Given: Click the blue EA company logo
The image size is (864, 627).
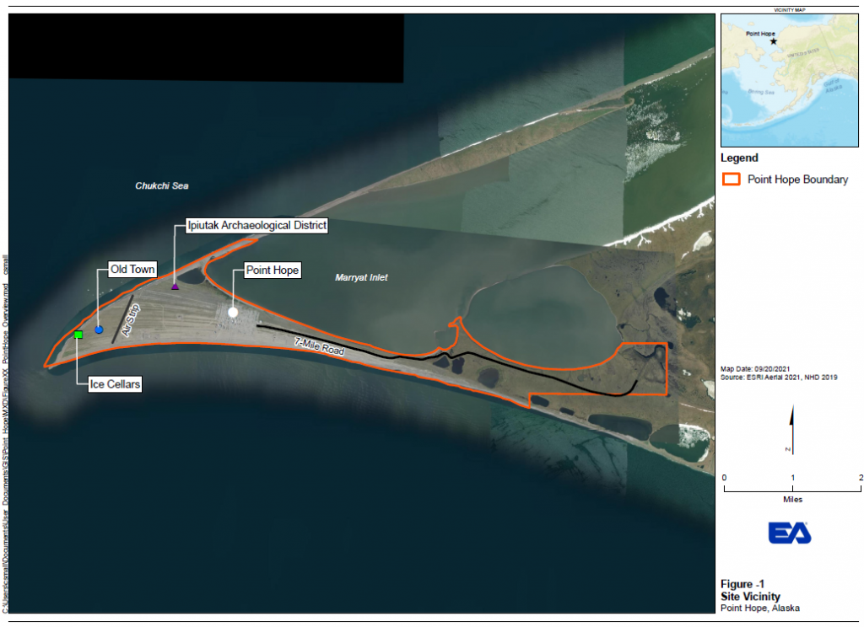Looking at the screenshot, I should pyautogui.click(x=790, y=533).
